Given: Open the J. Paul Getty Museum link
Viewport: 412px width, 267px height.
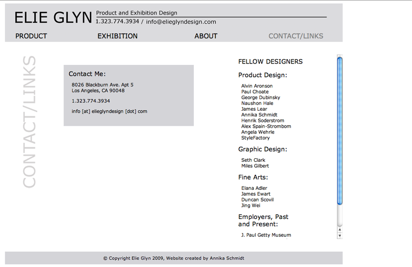Looking at the screenshot, I should [x=266, y=235].
